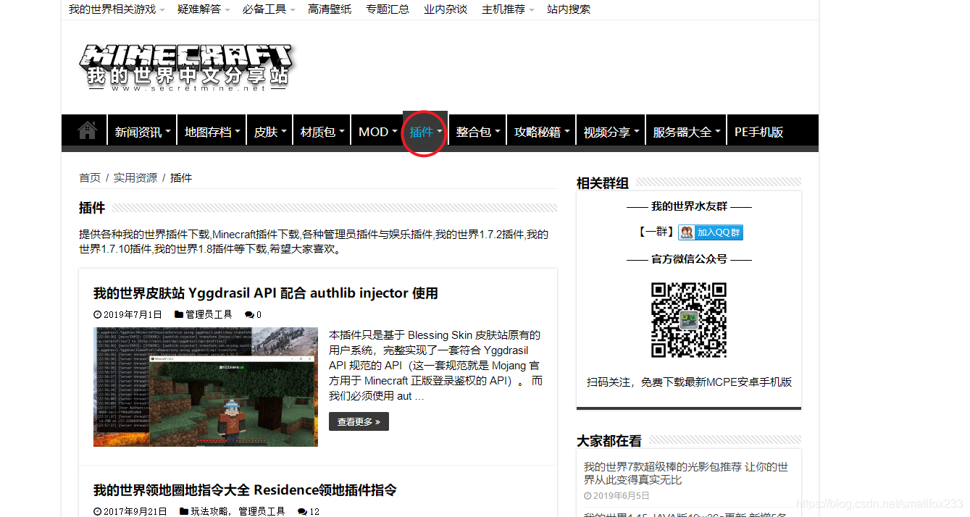Image resolution: width=970 pixels, height=517 pixels.
Task: Click 高清壁纸 in top menu
Action: [330, 9]
